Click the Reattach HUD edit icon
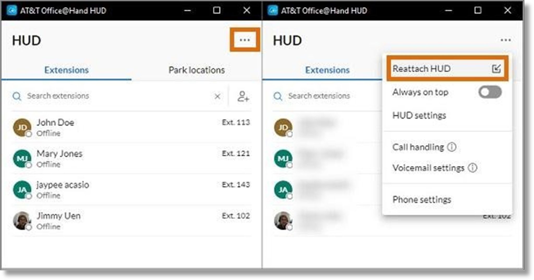534x280 pixels. [x=497, y=68]
